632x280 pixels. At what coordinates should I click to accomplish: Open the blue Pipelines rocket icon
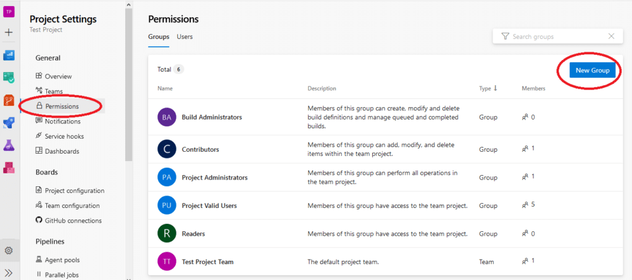9,123
